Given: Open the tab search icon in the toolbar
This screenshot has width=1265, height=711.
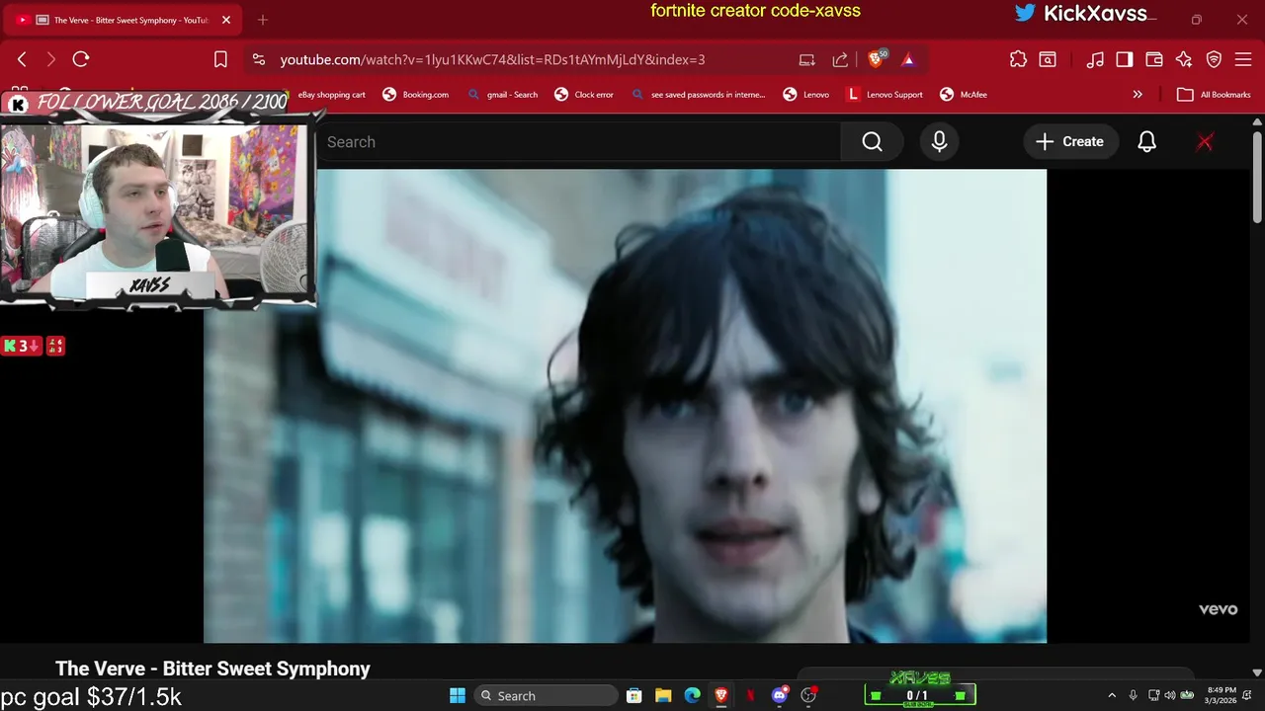Looking at the screenshot, I should click(1048, 59).
